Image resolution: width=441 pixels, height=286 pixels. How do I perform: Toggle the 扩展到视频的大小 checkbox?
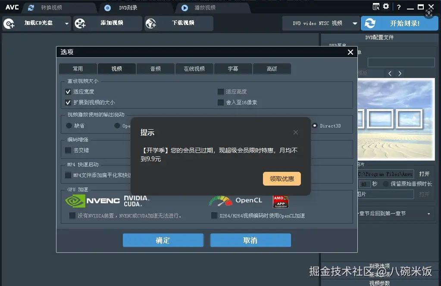click(68, 103)
